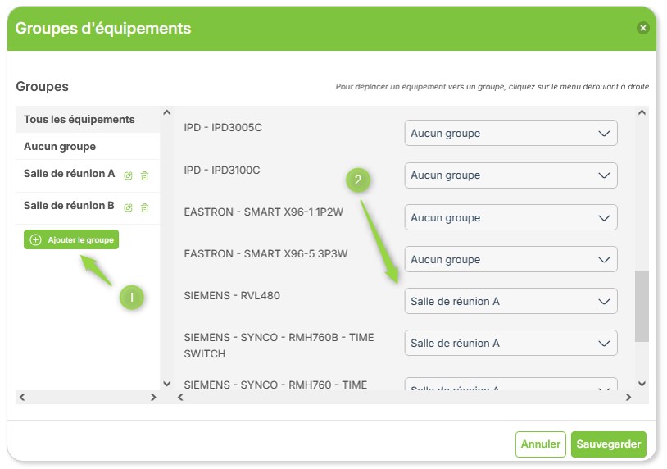
Task: Click IPD - IPD3100C equipment name
Action: tap(221, 171)
